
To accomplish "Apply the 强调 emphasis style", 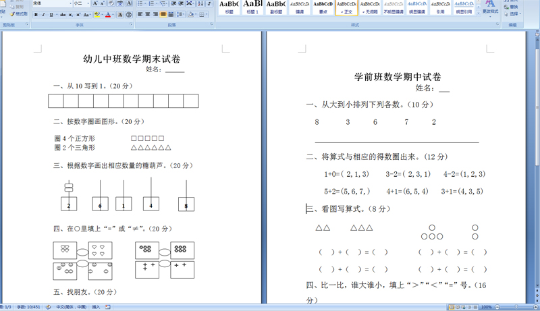I will (x=299, y=7).
